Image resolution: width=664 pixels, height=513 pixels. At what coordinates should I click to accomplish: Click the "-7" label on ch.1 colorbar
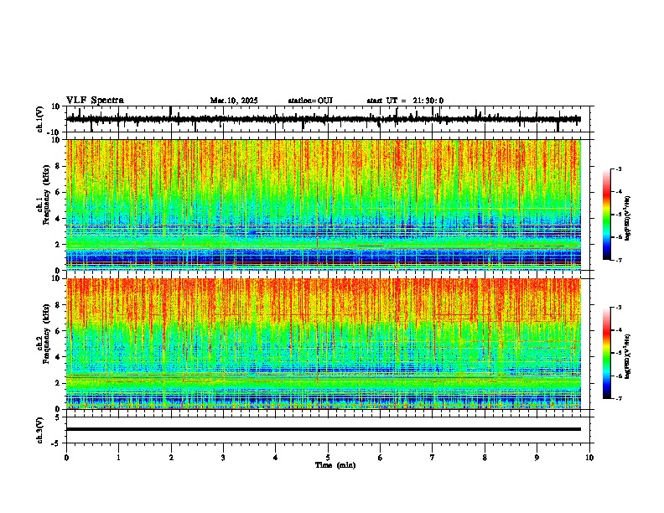click(x=618, y=260)
